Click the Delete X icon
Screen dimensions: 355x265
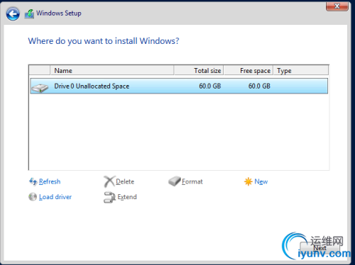109,181
